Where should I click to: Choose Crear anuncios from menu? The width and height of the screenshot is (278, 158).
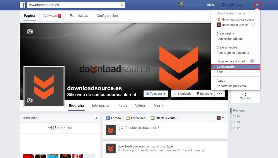pos(227,47)
